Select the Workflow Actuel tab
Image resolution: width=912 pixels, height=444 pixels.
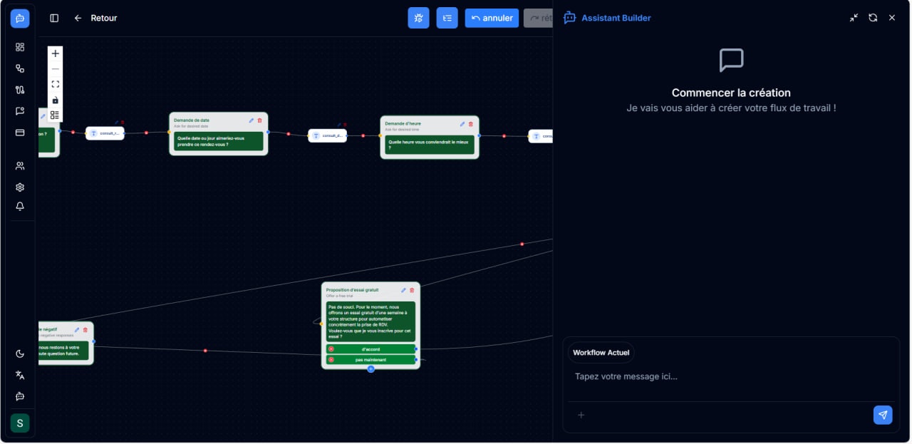click(601, 352)
